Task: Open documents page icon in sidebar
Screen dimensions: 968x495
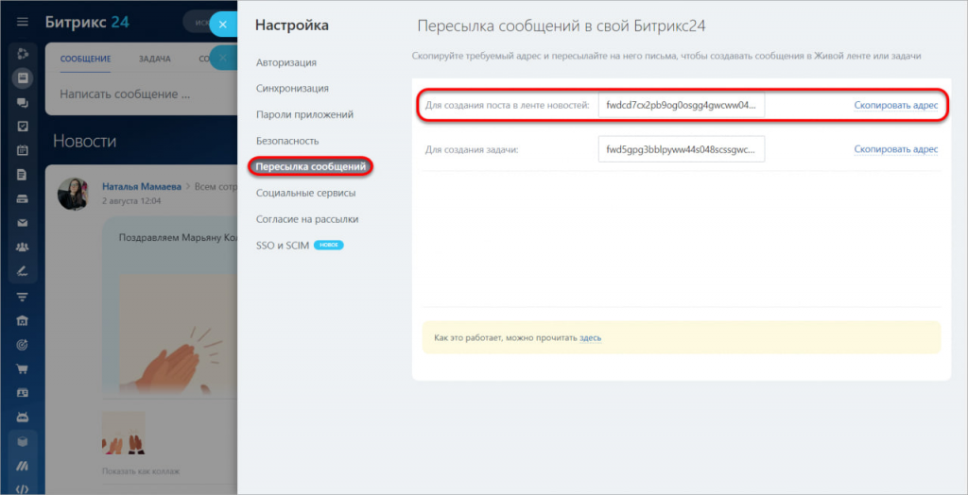Action: (x=23, y=175)
